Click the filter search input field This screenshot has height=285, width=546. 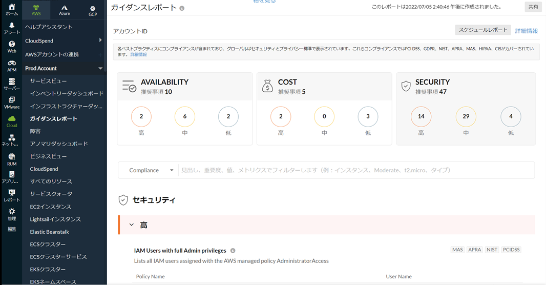point(353,170)
